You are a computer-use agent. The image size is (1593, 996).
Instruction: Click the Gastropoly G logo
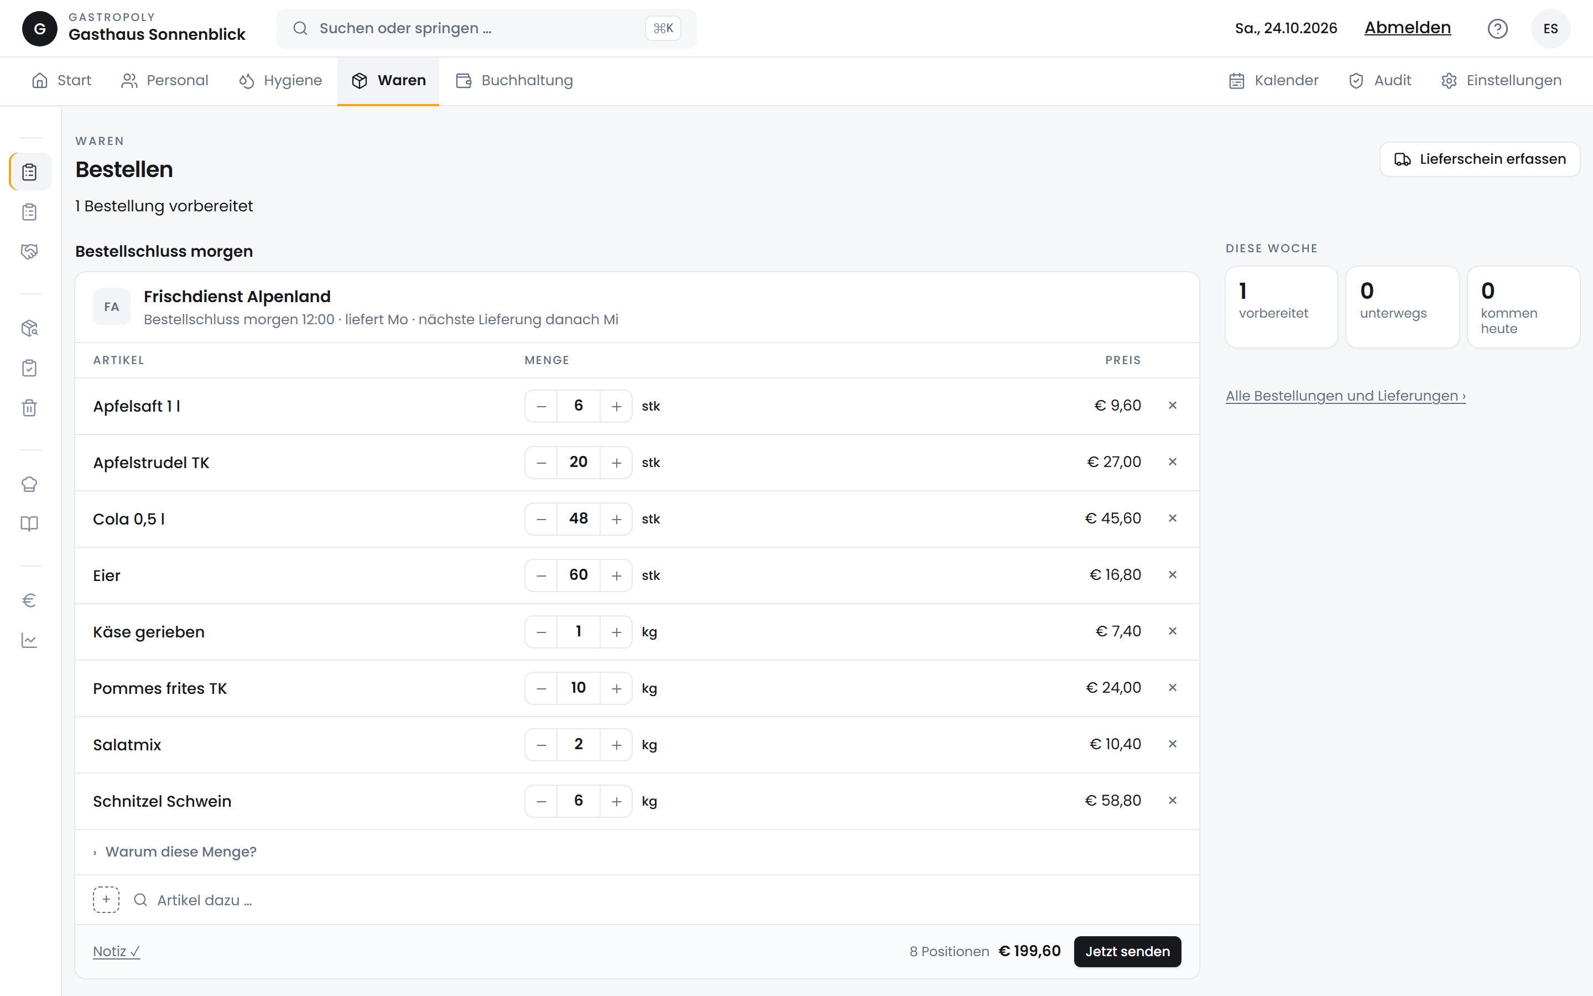(39, 28)
